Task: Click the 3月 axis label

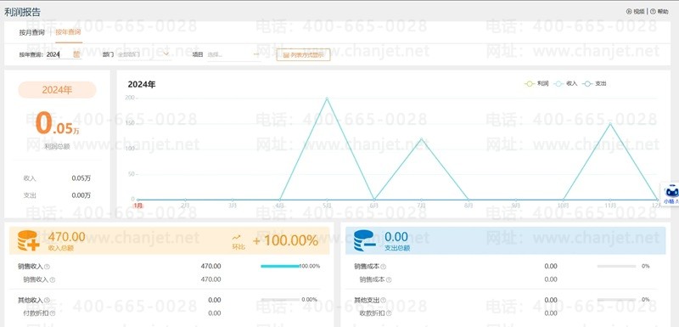Action: pos(233,206)
